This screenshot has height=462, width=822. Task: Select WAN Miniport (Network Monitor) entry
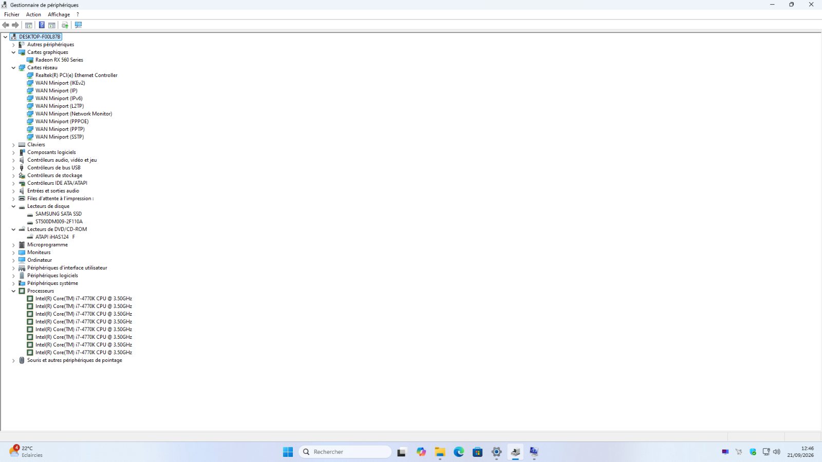click(73, 114)
